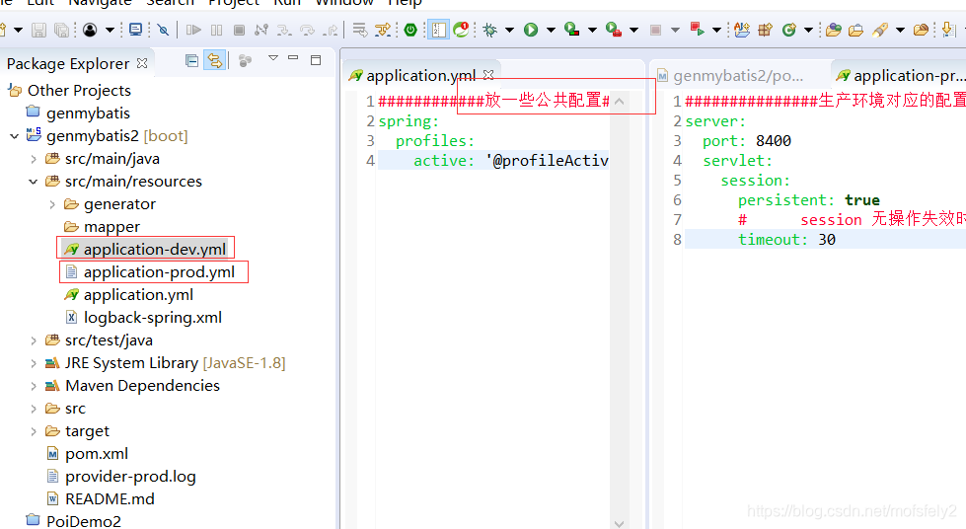Screen dimensions: 966x529
Task: Click the Save toolbar icon
Action: [x=38, y=30]
